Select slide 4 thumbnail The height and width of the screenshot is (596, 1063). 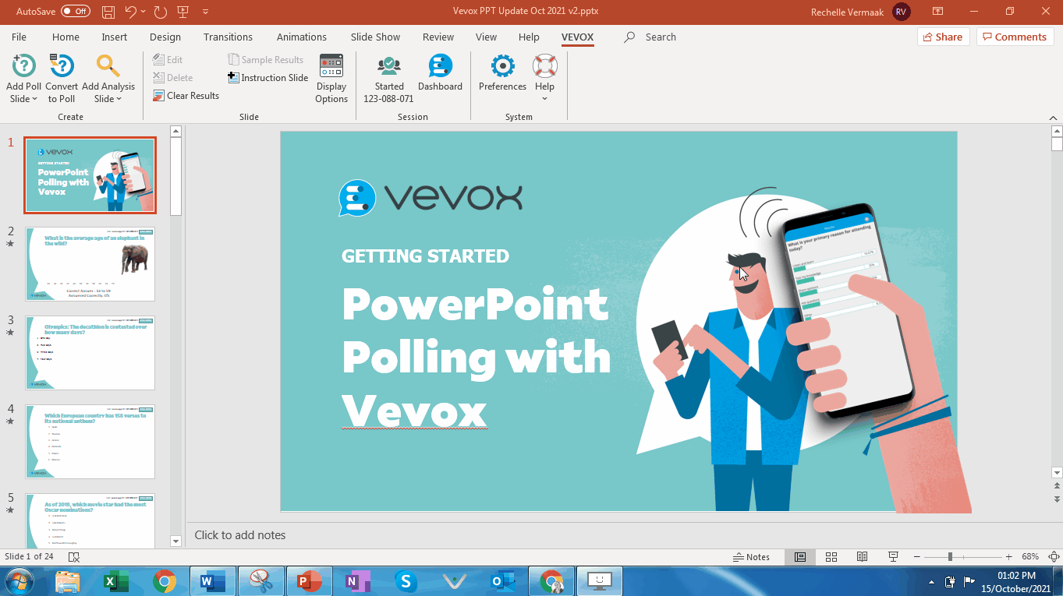coord(90,442)
